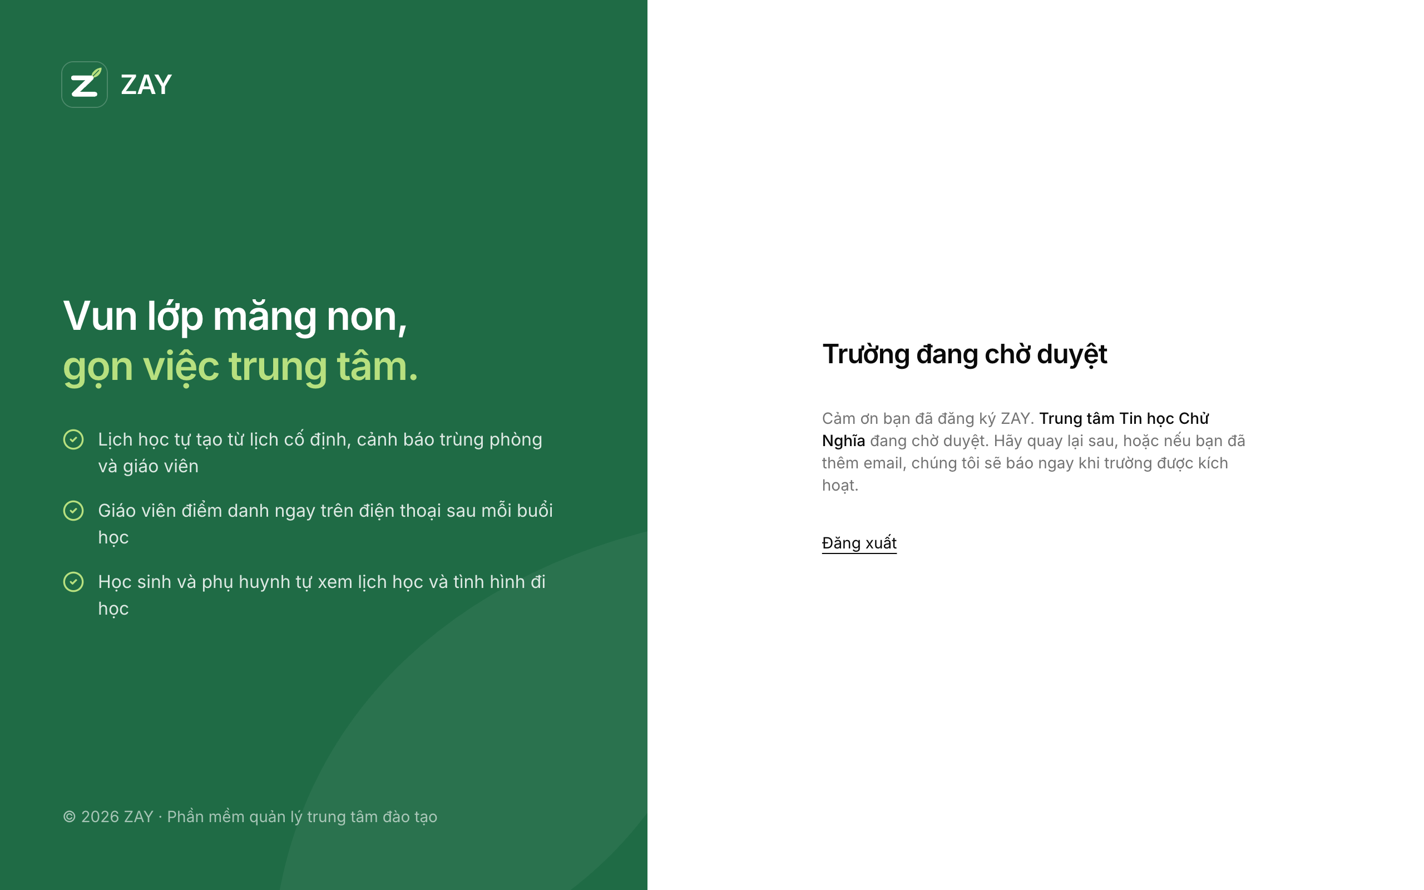Click the headline Vun lớp măng non
Viewport: 1424px width, 890px height.
coord(235,317)
